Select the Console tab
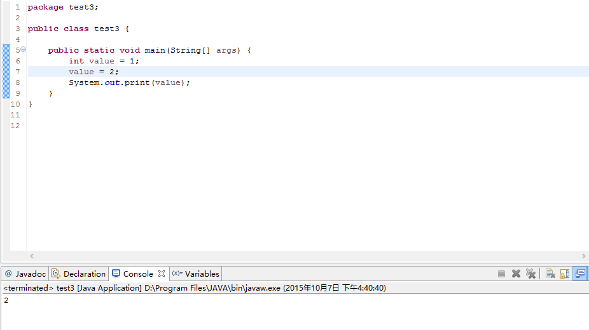 [x=139, y=274]
